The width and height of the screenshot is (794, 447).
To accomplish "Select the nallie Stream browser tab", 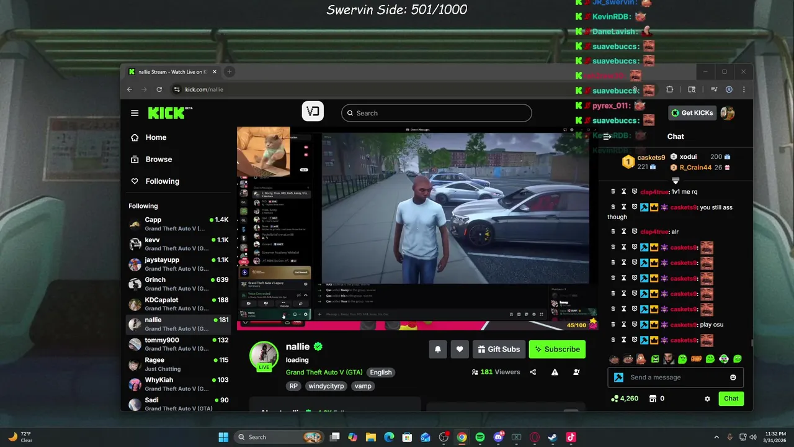I will pyautogui.click(x=172, y=72).
